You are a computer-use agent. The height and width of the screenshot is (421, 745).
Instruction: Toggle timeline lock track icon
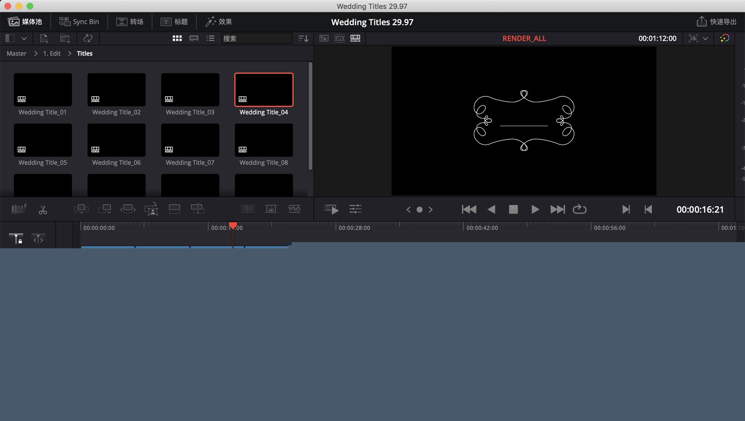(x=16, y=239)
